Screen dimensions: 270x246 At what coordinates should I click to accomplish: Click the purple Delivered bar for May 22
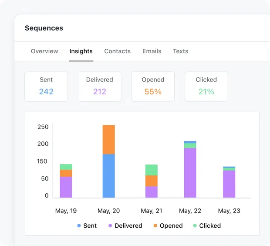190,173
